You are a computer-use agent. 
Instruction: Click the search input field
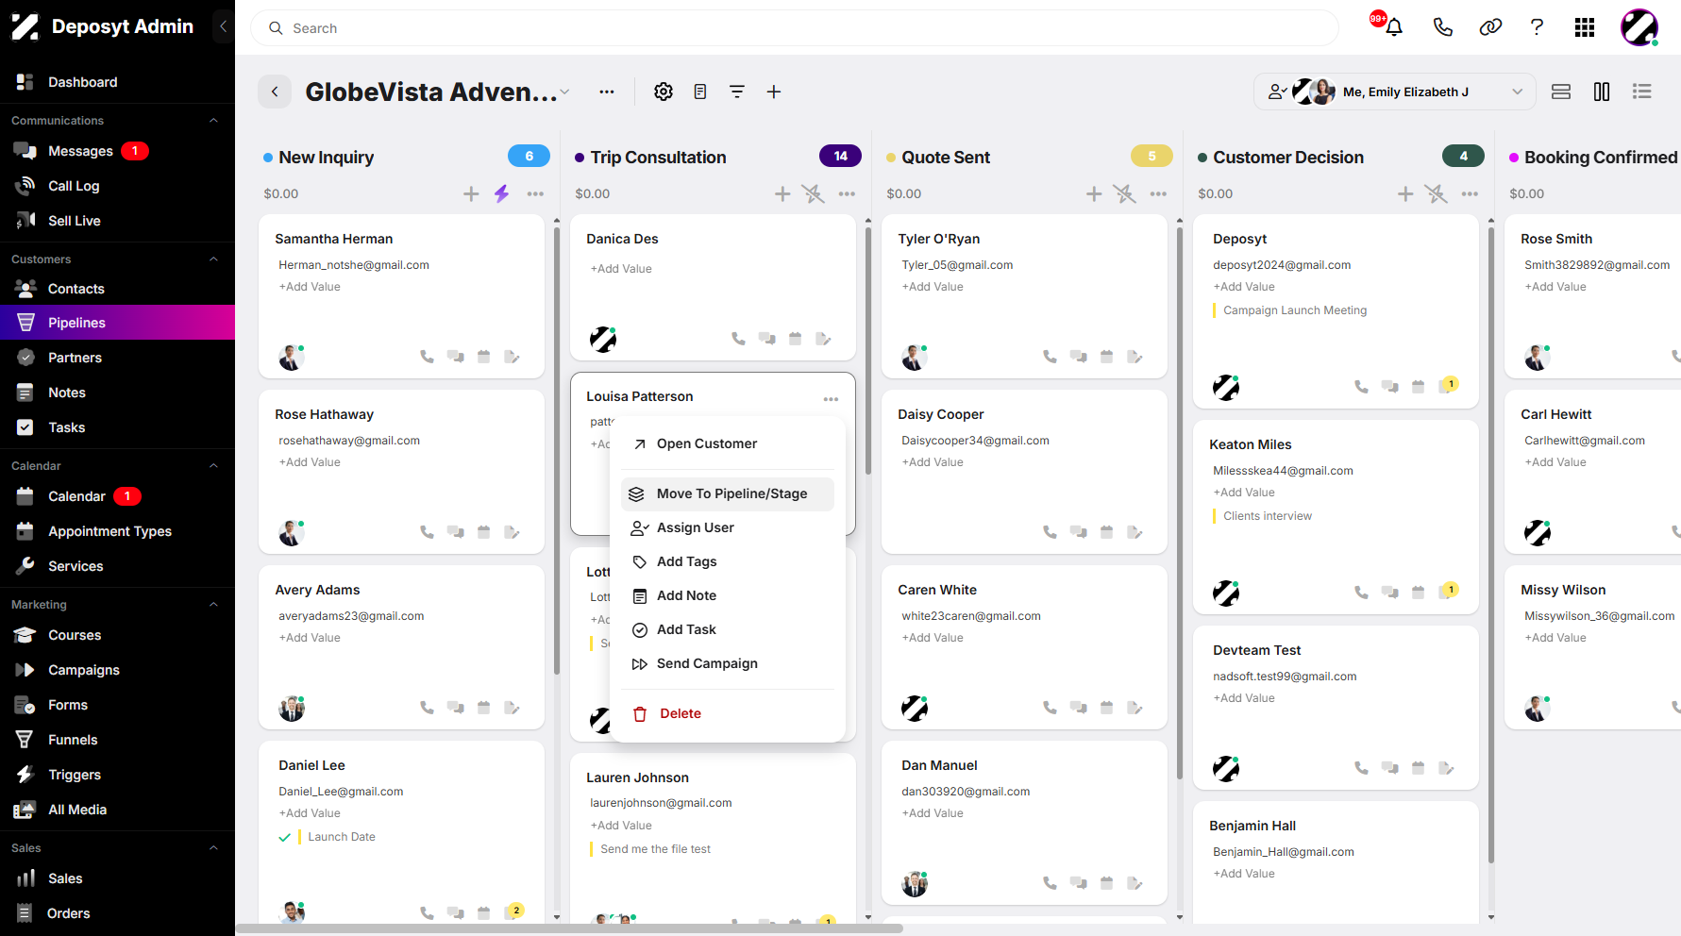(x=795, y=28)
